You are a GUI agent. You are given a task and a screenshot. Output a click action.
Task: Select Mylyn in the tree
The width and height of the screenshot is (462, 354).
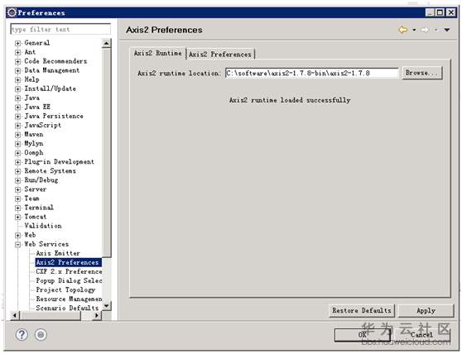pyautogui.click(x=34, y=143)
